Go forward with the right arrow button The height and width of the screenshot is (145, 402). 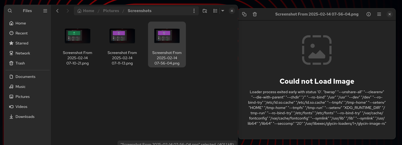click(68, 11)
